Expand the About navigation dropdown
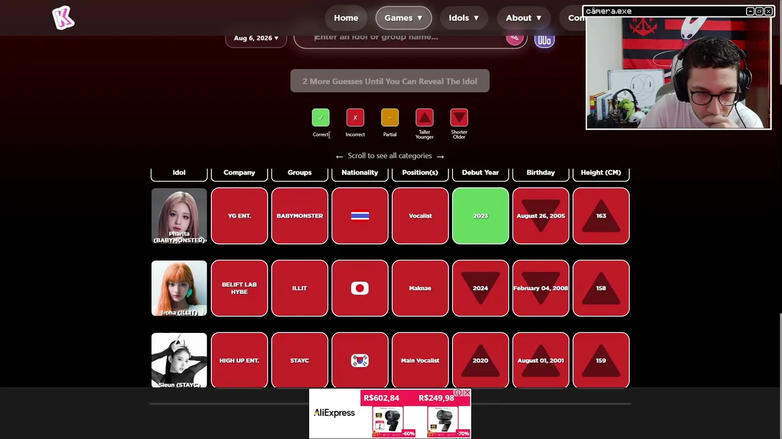The image size is (782, 439). click(524, 18)
